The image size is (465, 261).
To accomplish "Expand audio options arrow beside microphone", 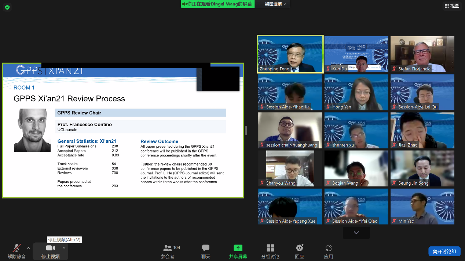I will 28,248.
